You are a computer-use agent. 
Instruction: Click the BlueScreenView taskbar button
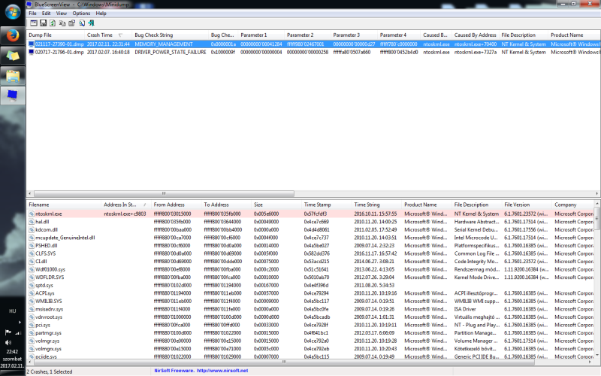[x=13, y=96]
